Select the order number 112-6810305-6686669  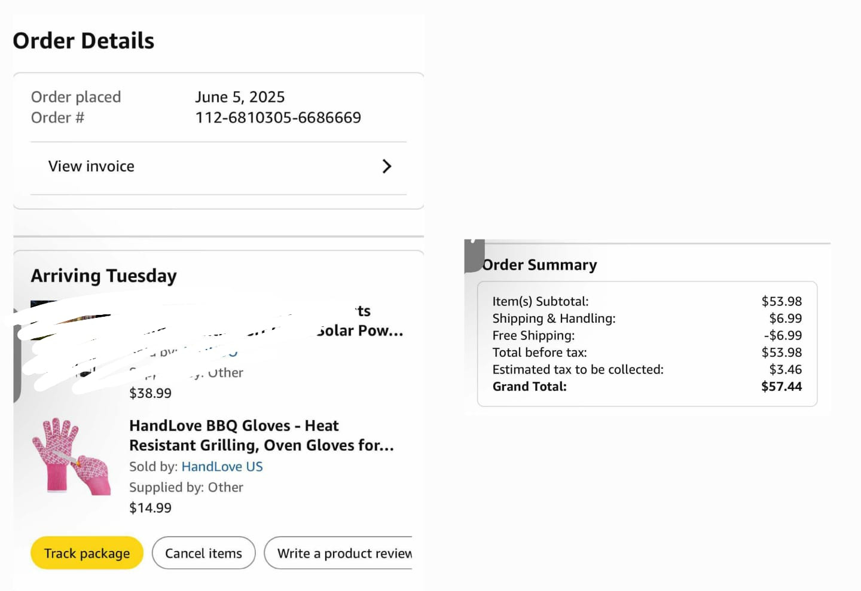coord(278,118)
